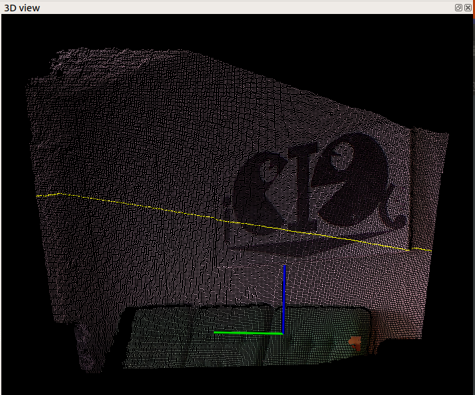Click the "3D view" panel title
The image size is (475, 395).
[x=20, y=7]
